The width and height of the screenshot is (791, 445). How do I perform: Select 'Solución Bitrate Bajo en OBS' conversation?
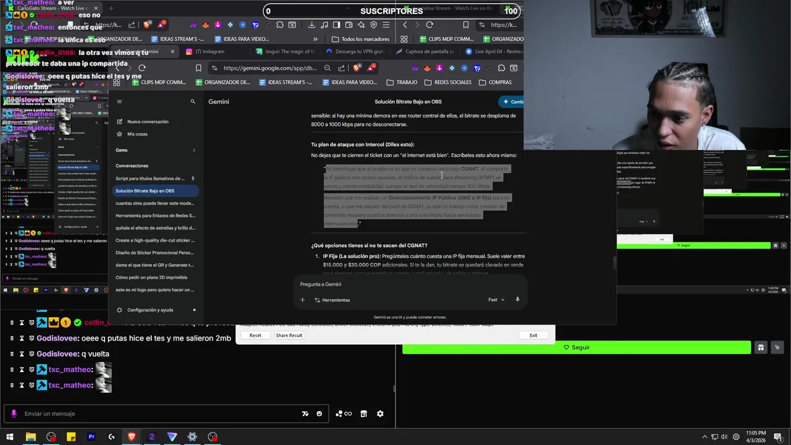click(154, 191)
